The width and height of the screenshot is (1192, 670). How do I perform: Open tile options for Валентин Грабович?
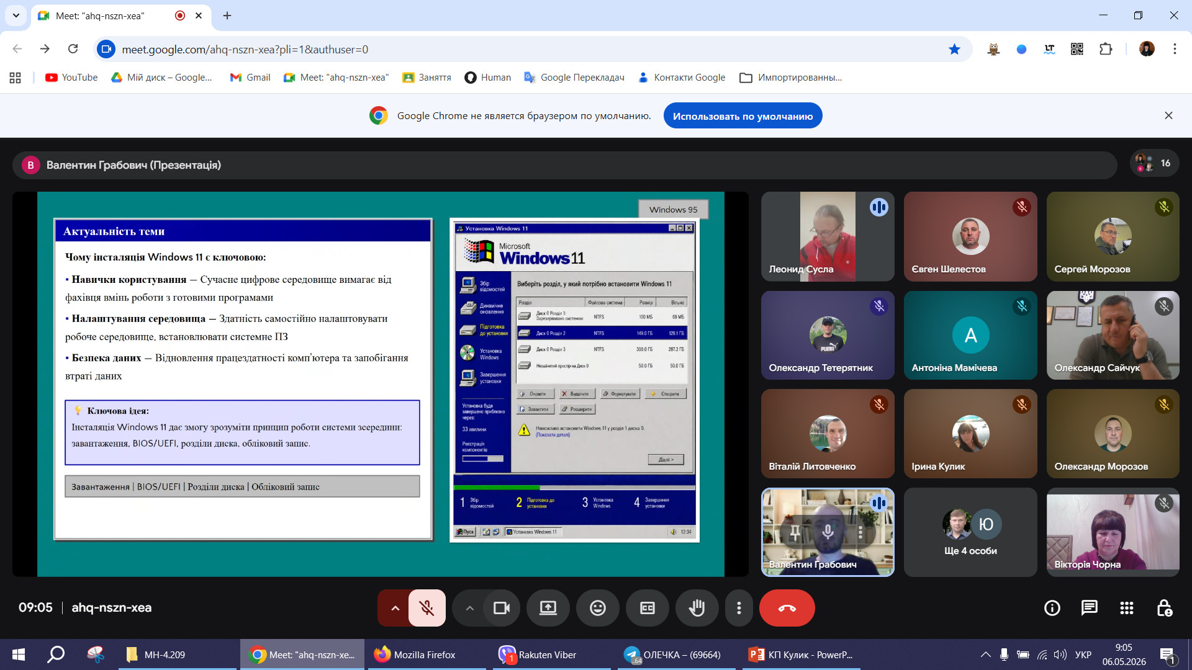[860, 532]
